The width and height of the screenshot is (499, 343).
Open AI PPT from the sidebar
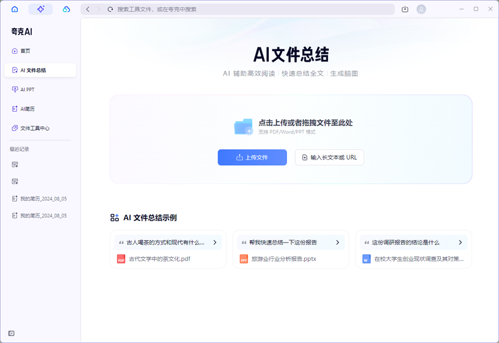click(x=41, y=89)
